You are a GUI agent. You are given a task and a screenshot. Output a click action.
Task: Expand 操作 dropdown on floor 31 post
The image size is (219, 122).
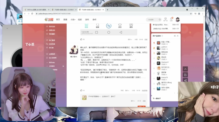coord(127,91)
